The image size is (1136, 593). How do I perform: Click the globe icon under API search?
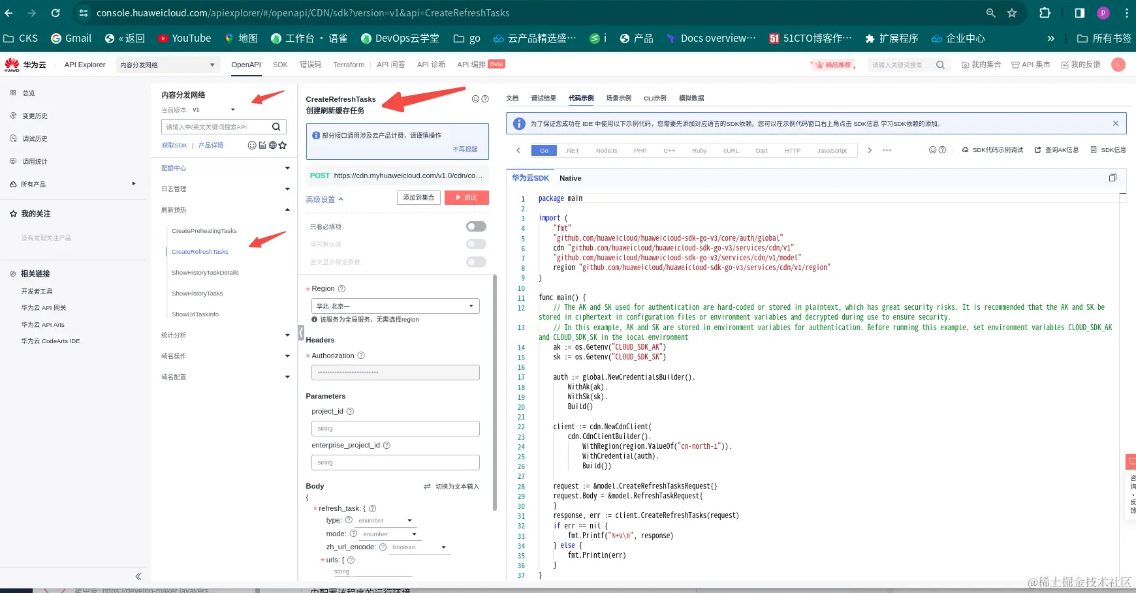tap(272, 145)
